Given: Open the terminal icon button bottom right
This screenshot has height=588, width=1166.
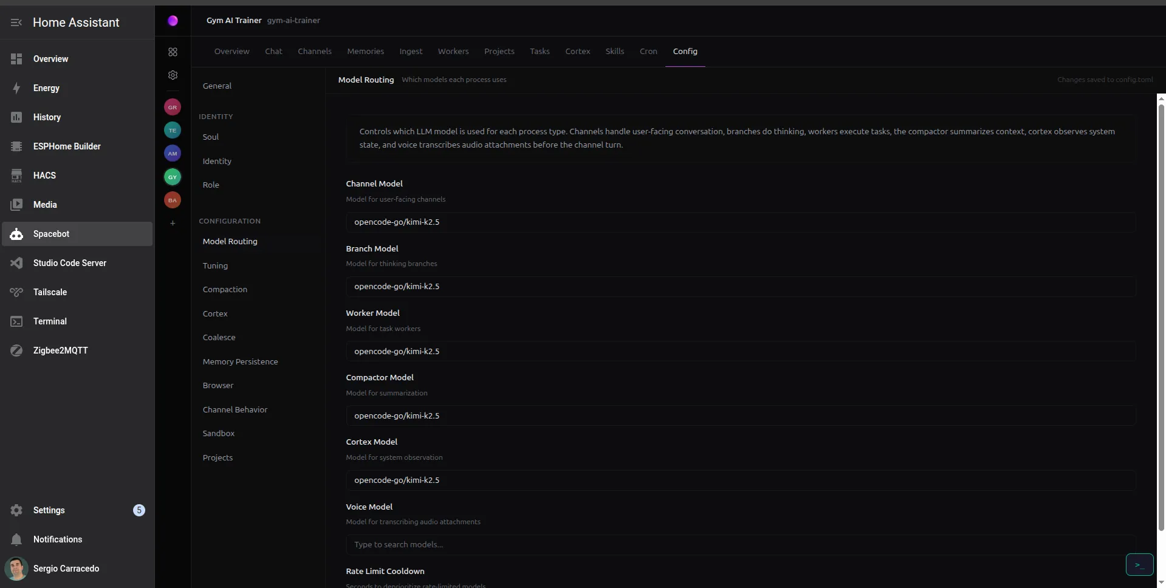Looking at the screenshot, I should coord(1139,565).
